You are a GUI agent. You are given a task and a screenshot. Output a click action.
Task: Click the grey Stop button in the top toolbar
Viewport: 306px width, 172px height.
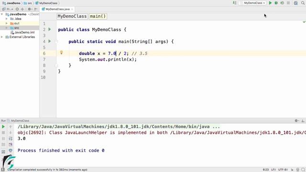pos(288,3)
